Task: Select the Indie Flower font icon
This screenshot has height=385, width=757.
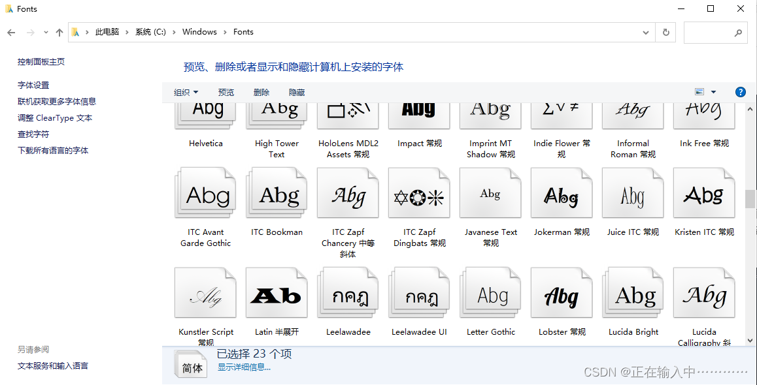Action: [x=562, y=116]
